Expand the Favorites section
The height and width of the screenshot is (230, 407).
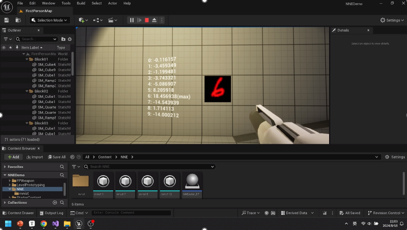coord(5,167)
